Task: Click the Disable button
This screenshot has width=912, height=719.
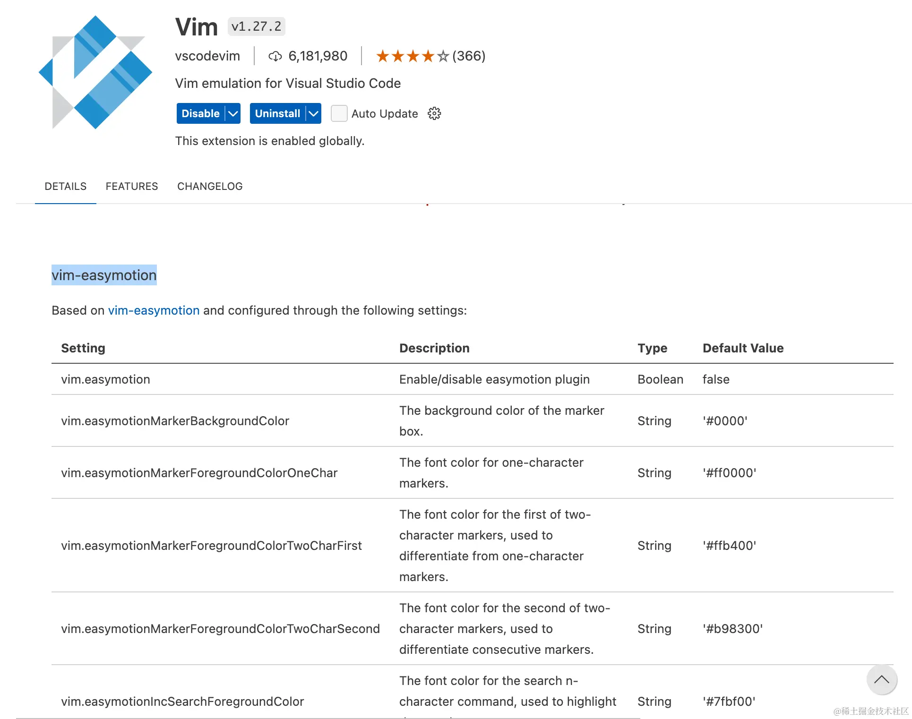Action: coord(201,113)
